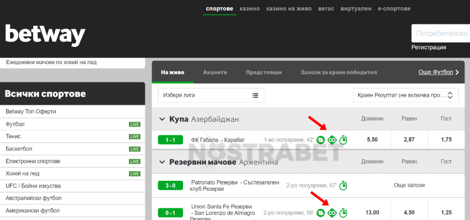Click stopwatch icon for Patronato Резерви match
The height and width of the screenshot is (220, 470).
pyautogui.click(x=343, y=186)
